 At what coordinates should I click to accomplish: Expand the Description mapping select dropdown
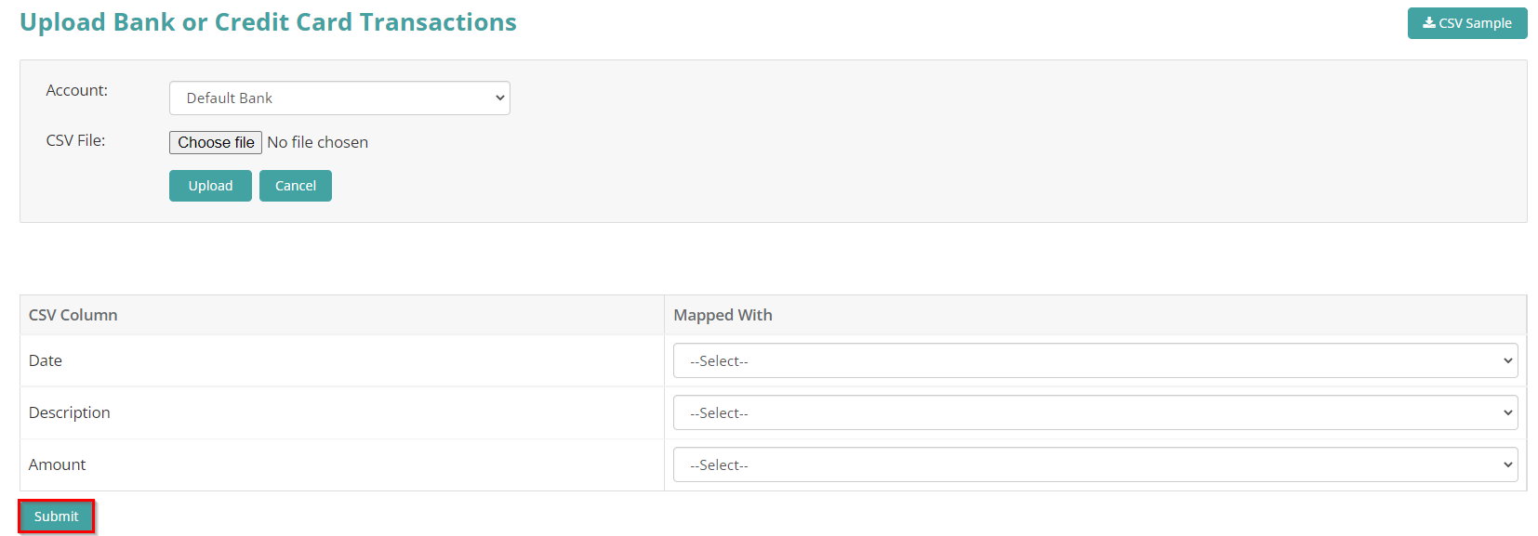(x=1095, y=412)
